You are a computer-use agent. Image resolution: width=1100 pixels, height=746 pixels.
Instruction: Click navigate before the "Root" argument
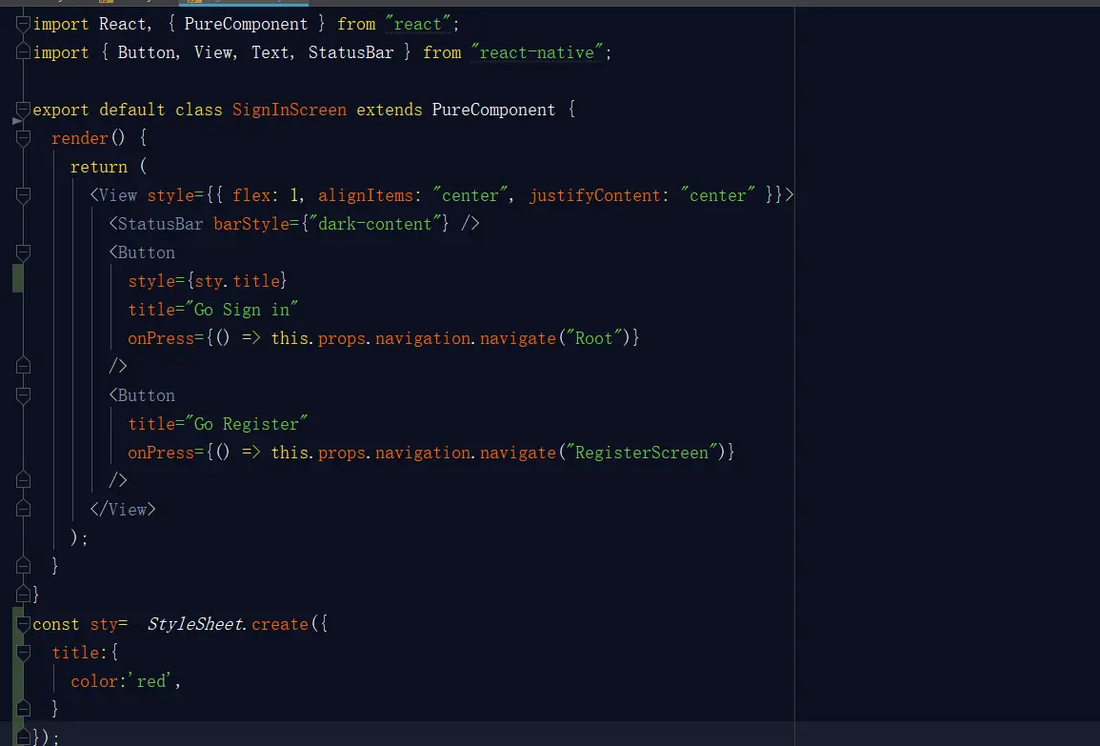(518, 338)
